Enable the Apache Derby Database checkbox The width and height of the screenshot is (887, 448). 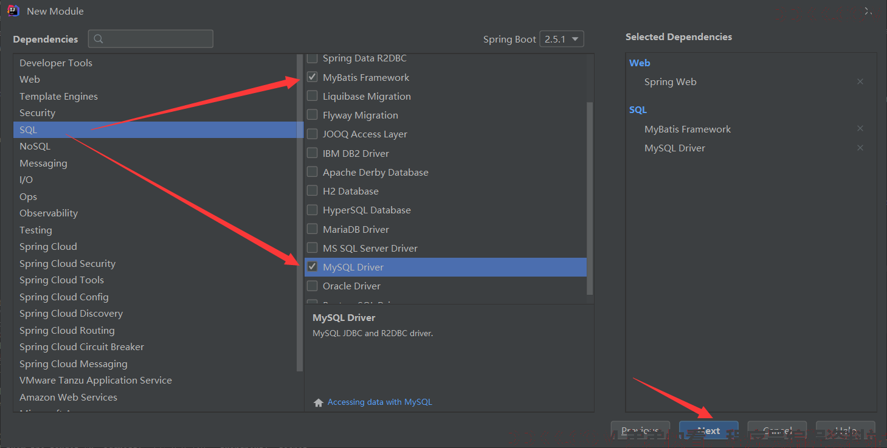click(312, 172)
